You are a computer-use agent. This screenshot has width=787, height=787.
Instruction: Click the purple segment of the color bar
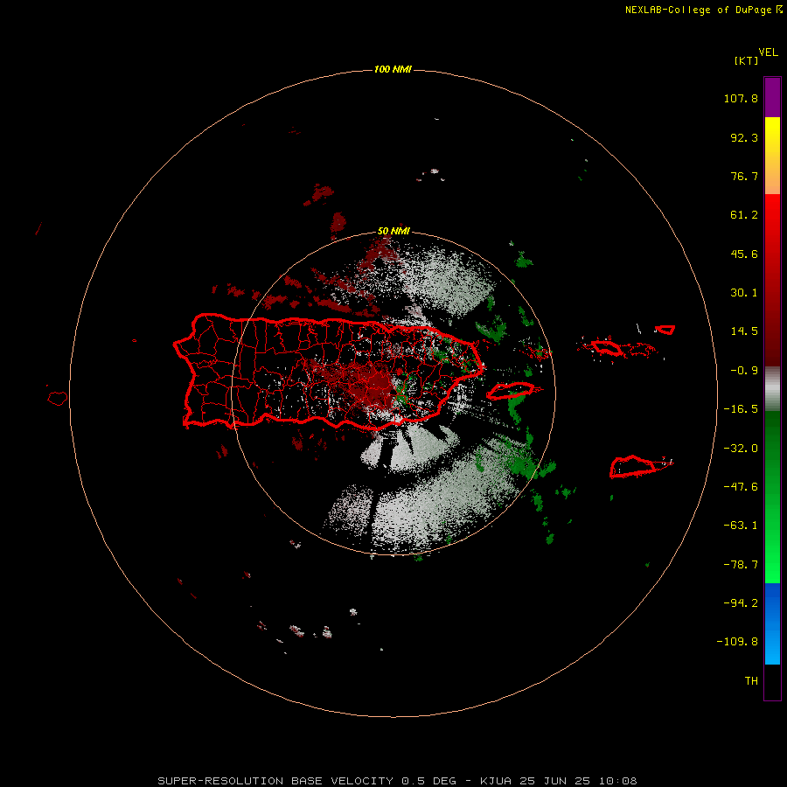coord(772,97)
